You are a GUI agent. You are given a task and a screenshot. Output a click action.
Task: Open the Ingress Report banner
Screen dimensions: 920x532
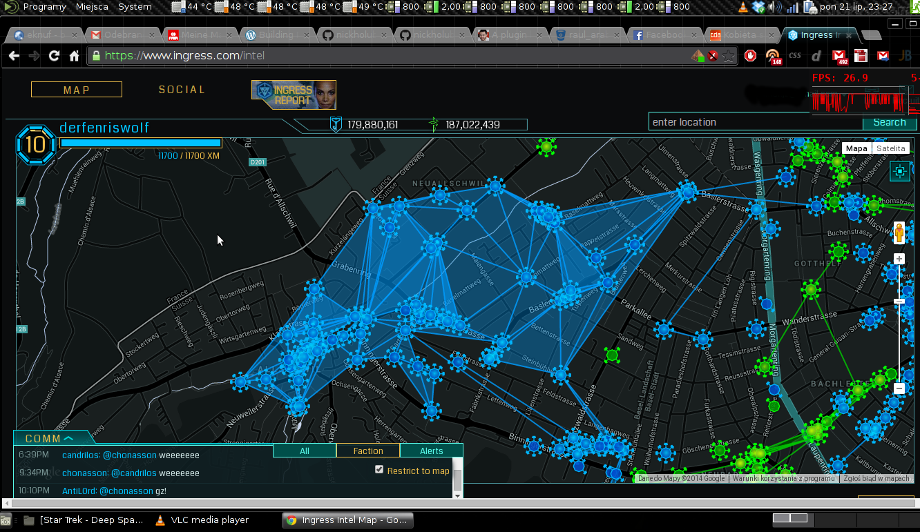click(294, 95)
